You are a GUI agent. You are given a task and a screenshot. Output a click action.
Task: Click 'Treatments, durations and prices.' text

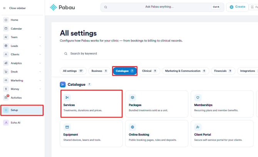[x=83, y=110]
